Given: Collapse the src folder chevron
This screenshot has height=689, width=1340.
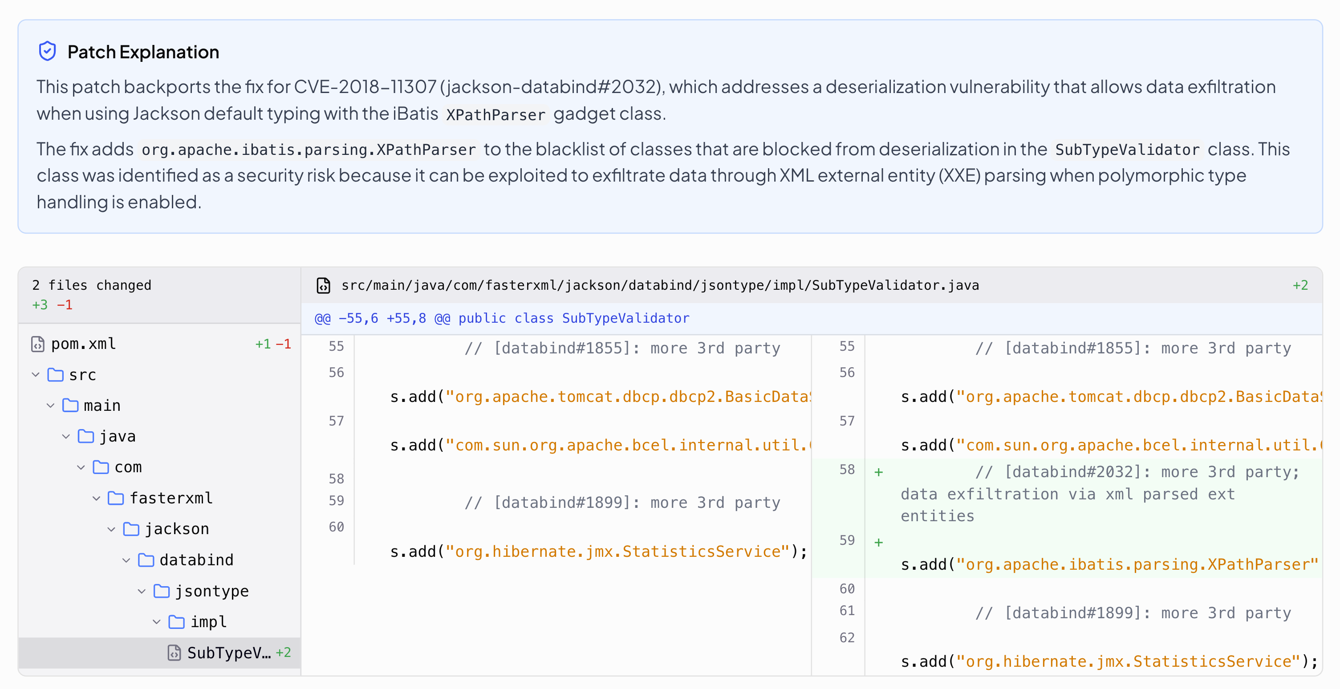Looking at the screenshot, I should point(35,375).
